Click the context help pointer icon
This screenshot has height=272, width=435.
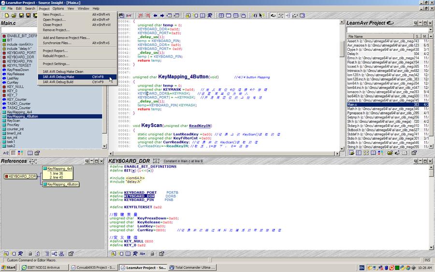(261, 15)
